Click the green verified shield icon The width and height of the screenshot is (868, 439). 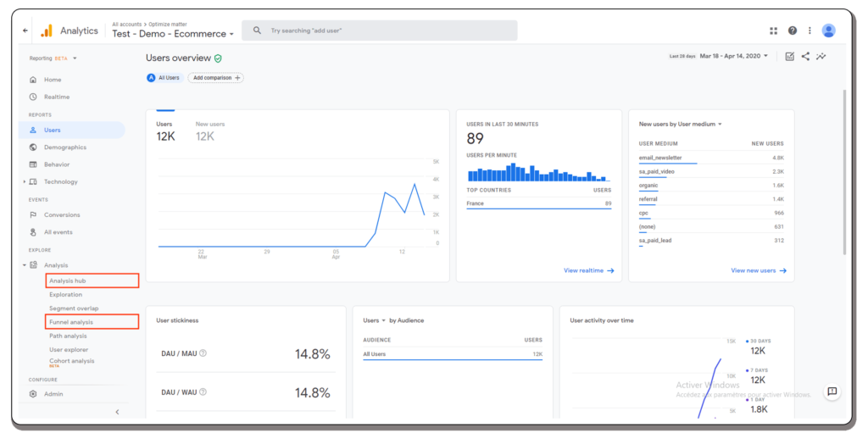point(218,58)
